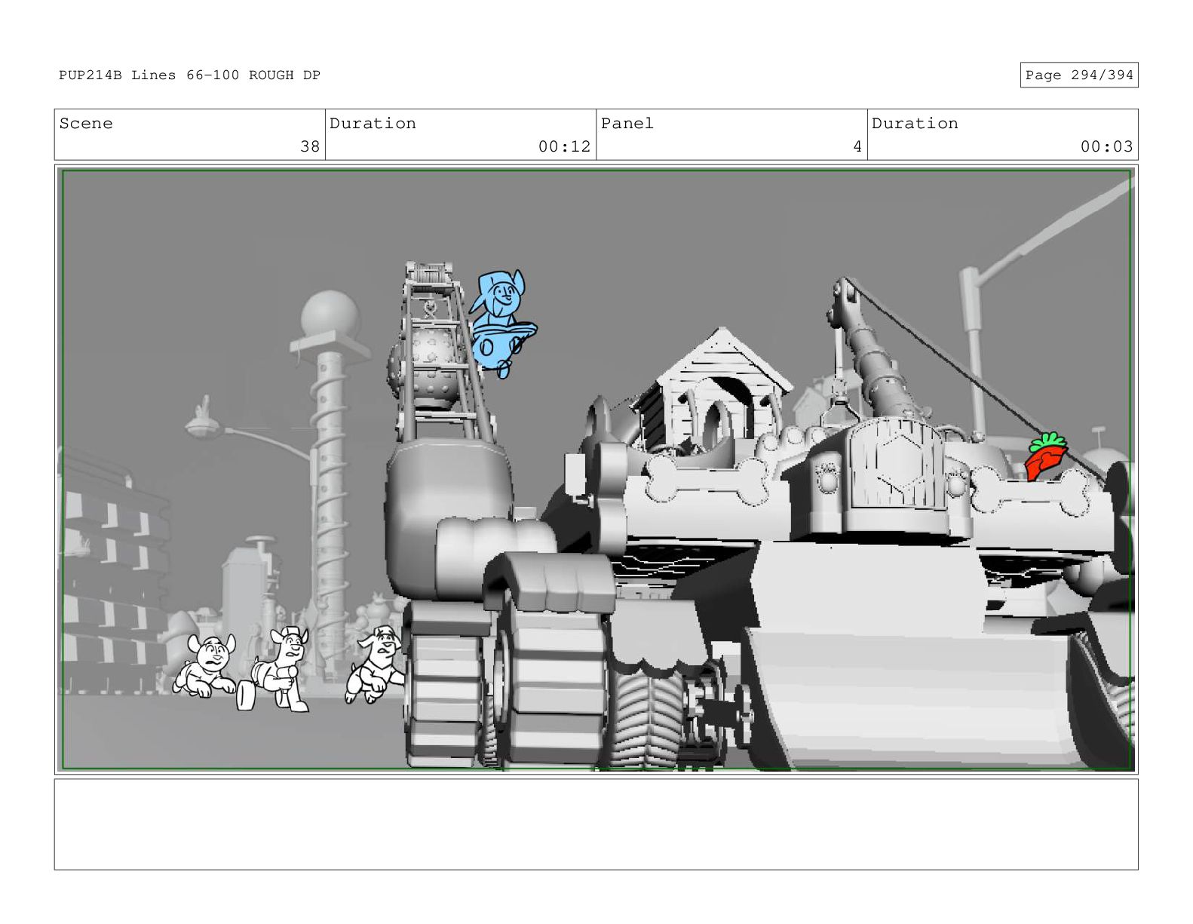Click the panel number '4'
Image resolution: width=1193 pixels, height=924 pixels.
(857, 146)
